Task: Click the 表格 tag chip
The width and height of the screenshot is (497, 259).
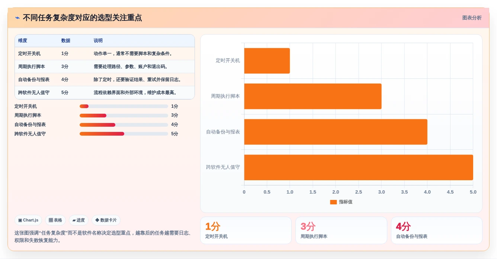Action: 55,220
